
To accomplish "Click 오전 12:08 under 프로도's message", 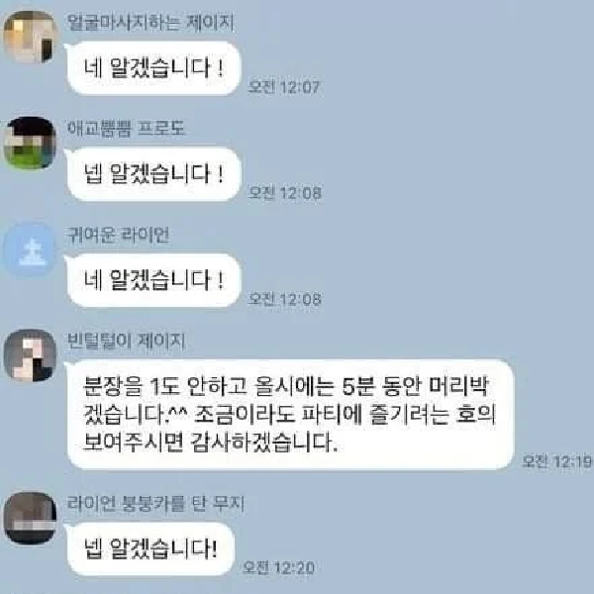I will pyautogui.click(x=284, y=193).
